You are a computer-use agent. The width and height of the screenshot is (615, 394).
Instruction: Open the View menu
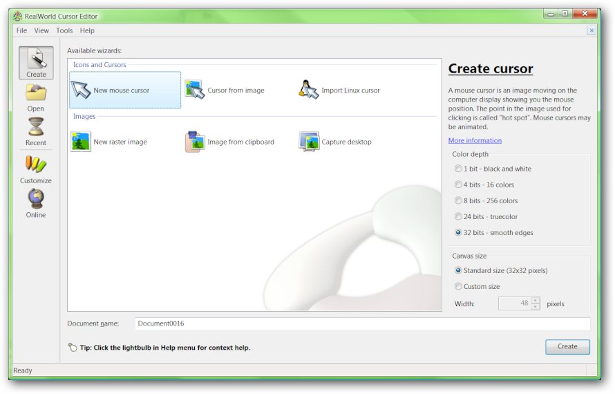41,30
